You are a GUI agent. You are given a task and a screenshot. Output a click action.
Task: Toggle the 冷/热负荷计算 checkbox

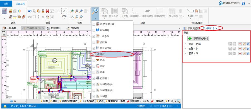pyautogui.click(x=94, y=24)
